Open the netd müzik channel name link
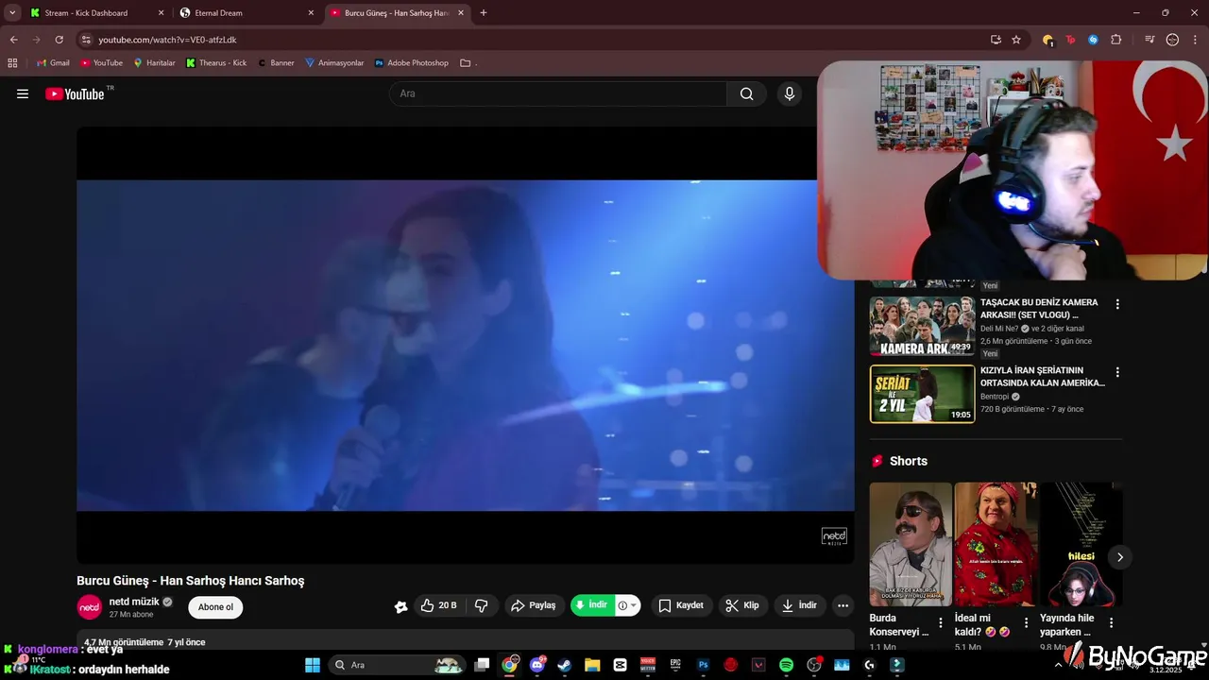Image resolution: width=1209 pixels, height=680 pixels. tap(134, 602)
